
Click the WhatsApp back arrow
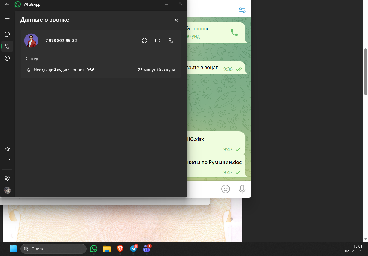pos(7,4)
